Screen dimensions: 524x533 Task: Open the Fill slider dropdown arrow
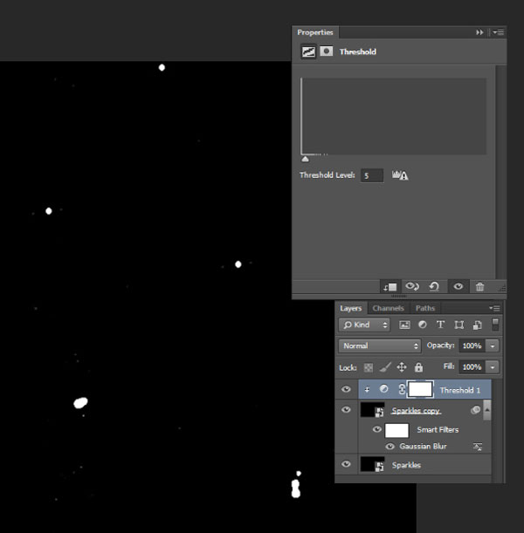pos(493,367)
